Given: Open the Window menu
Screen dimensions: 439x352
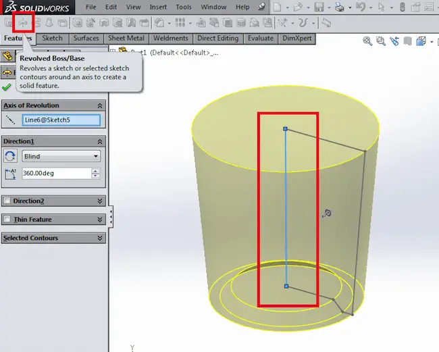Looking at the screenshot, I should click(213, 7).
